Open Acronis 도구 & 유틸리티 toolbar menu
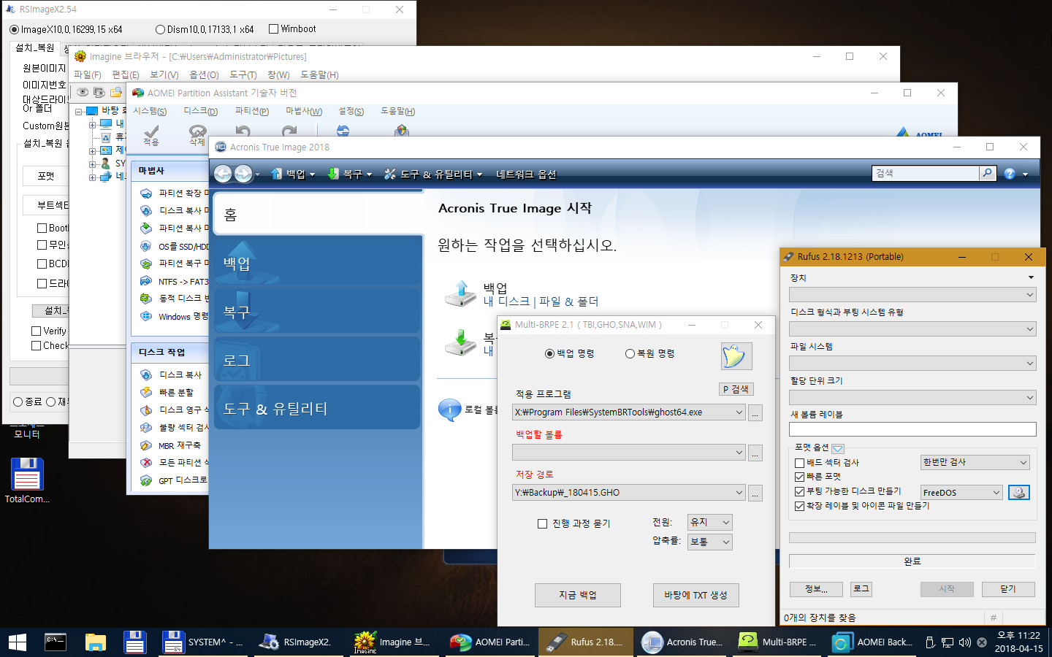 433,174
